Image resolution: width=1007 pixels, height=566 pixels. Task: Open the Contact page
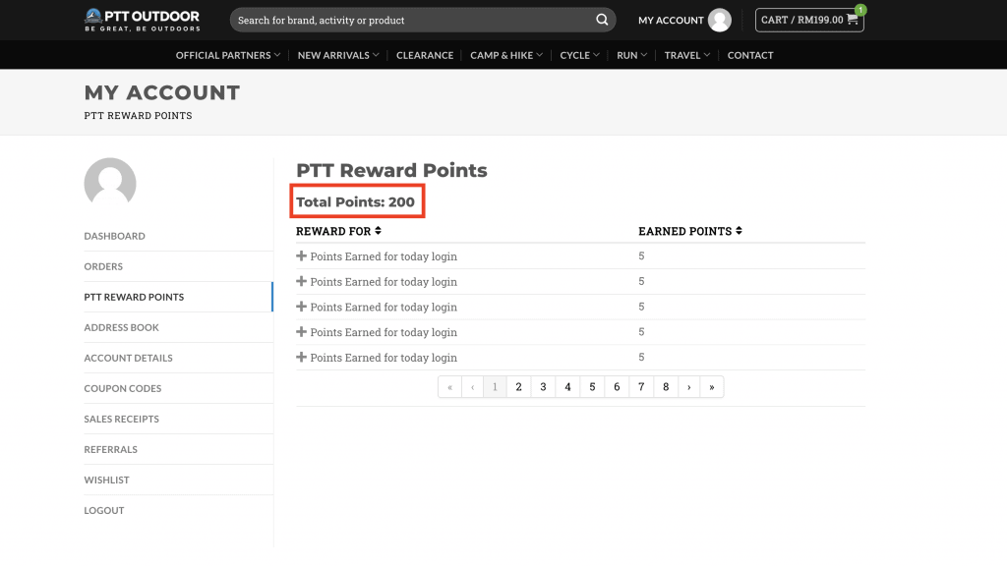750,55
